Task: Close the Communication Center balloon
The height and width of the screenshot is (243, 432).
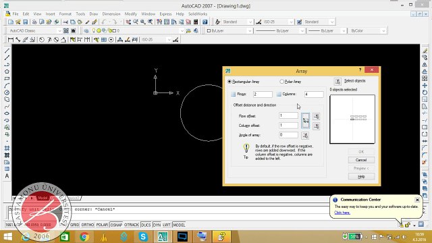Action: 417,200
